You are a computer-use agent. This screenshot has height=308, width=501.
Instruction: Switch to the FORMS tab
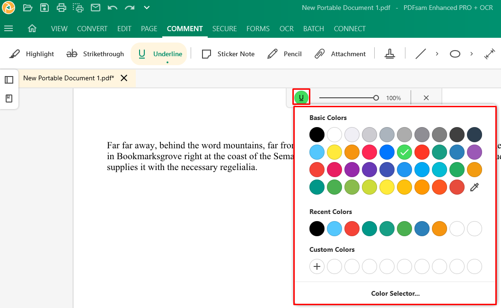[258, 29]
